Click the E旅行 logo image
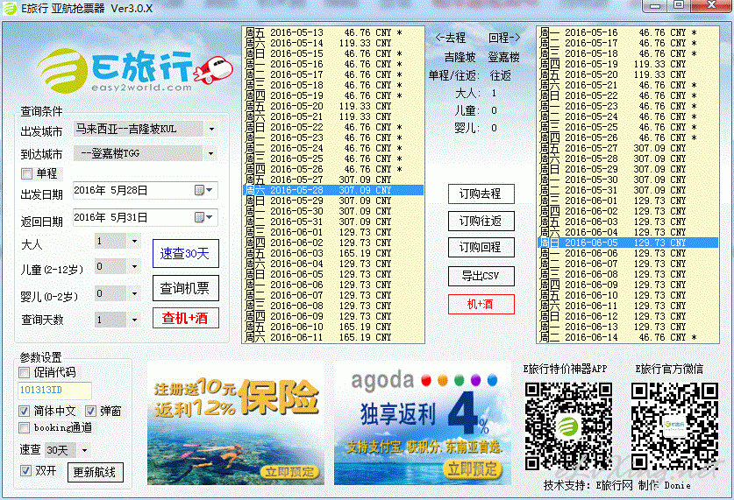This screenshot has width=734, height=500. click(x=135, y=71)
